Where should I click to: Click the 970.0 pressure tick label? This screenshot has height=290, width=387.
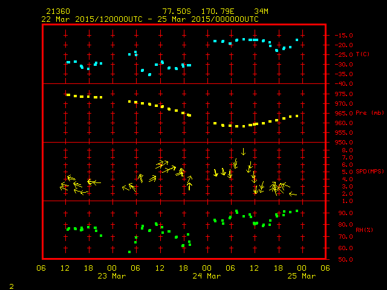click(343, 104)
